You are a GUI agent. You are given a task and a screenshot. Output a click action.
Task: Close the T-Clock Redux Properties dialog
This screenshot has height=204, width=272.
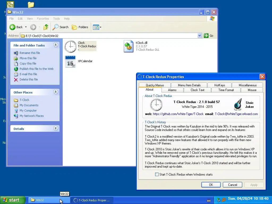click(x=262, y=77)
